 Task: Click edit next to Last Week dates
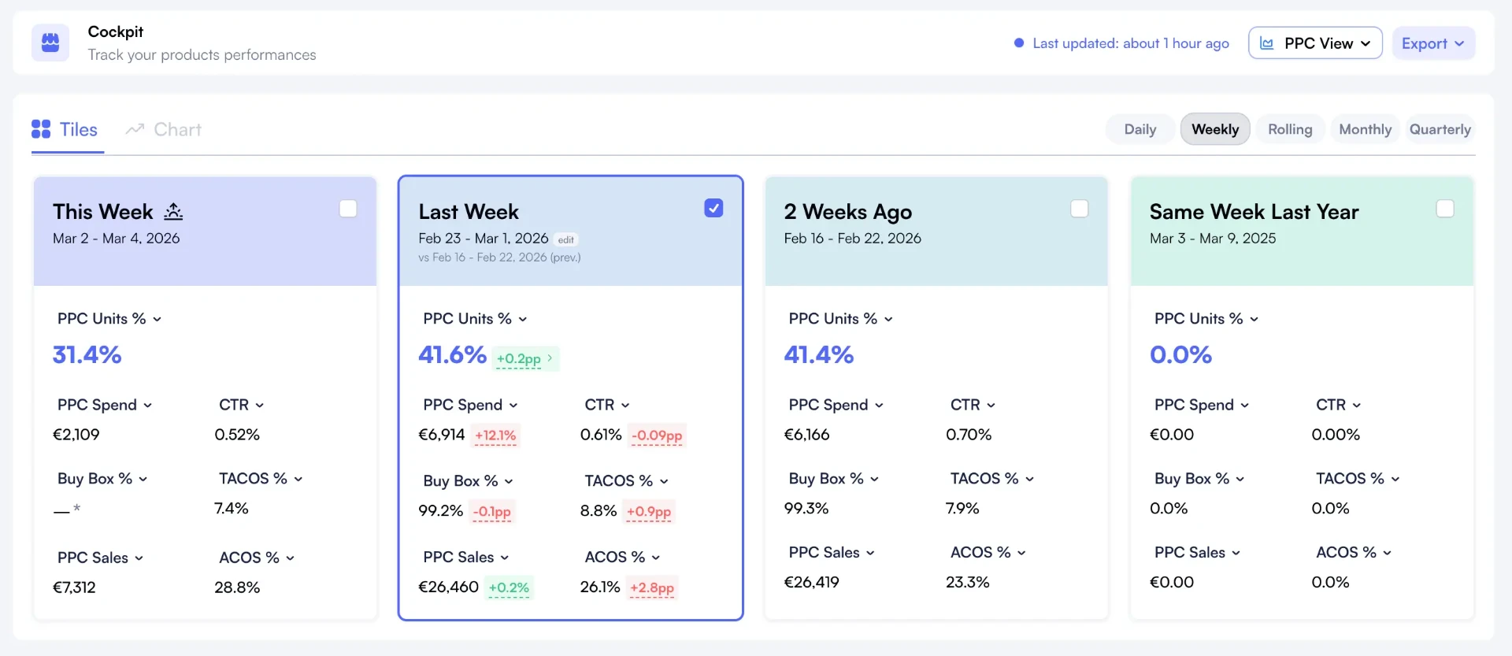[x=566, y=239]
